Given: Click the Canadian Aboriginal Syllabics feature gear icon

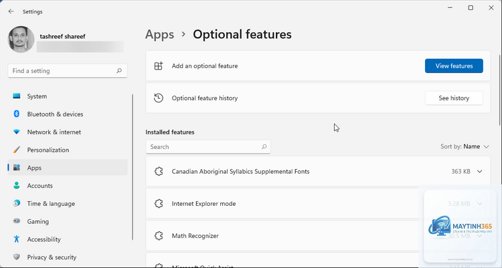Looking at the screenshot, I should point(159,171).
